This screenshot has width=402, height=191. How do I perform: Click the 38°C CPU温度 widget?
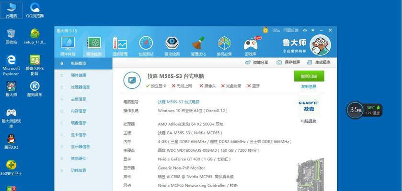[x=373, y=110]
